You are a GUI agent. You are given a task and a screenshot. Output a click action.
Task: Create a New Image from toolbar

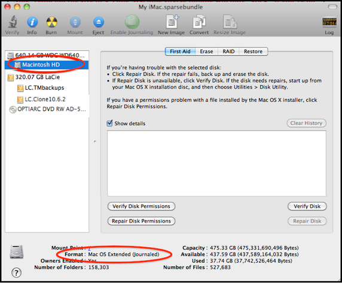172,22
